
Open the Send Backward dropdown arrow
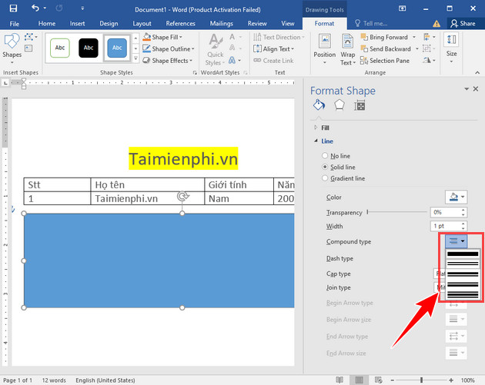point(416,48)
